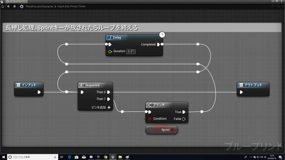Click the Completed execution pin on Delay

(x=159, y=44)
